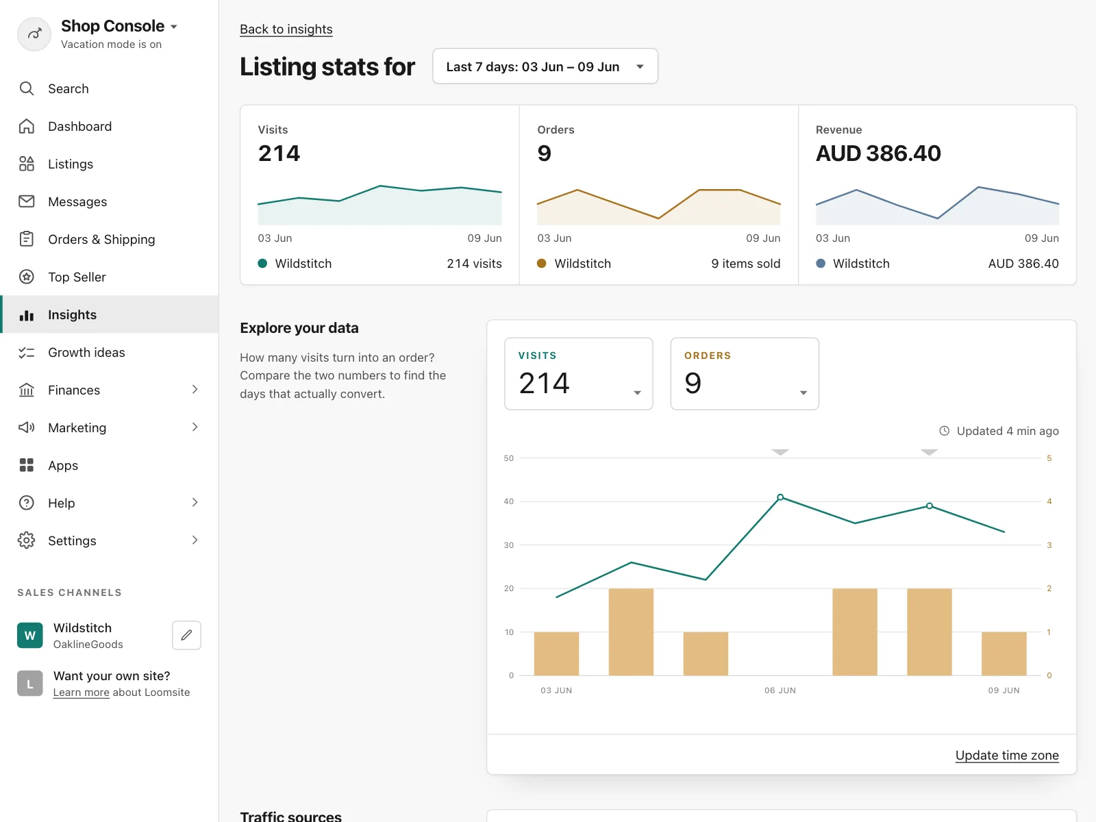Click the Settings gear icon
This screenshot has width=1096, height=822.
[x=27, y=540]
